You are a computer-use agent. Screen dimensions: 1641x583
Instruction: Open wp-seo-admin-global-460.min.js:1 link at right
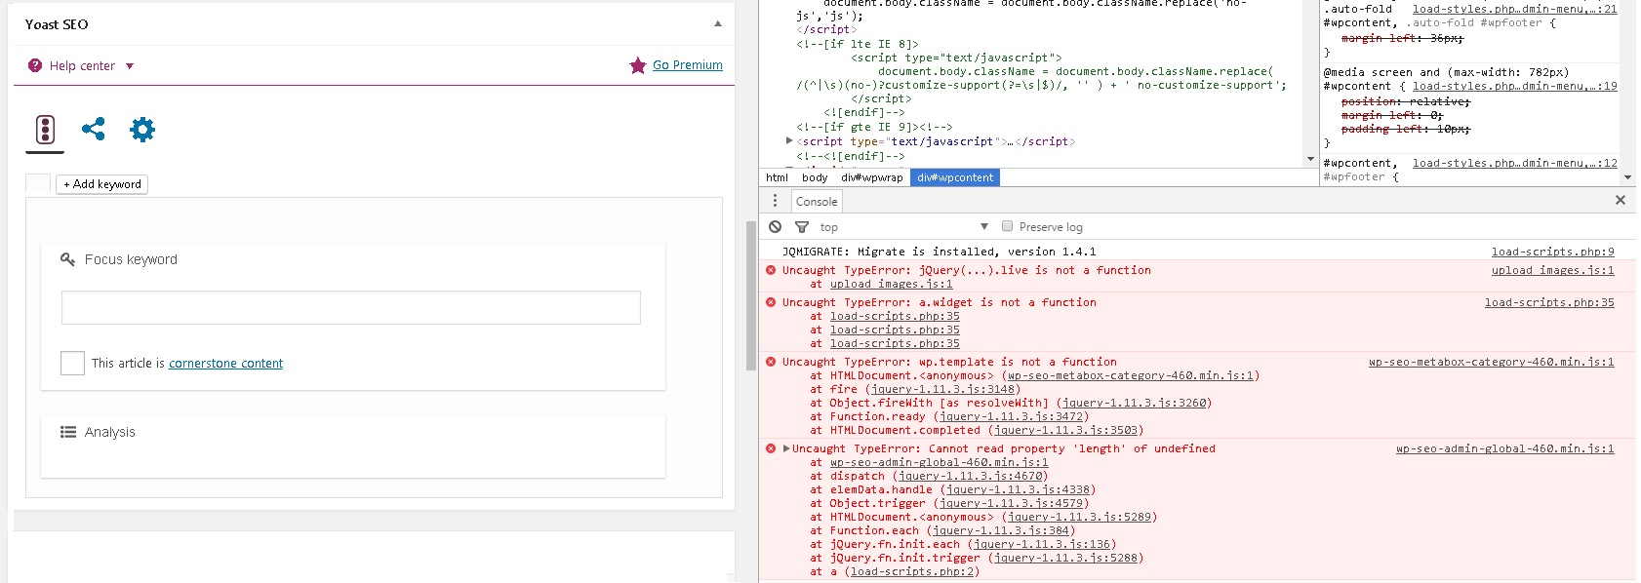[x=1504, y=448]
